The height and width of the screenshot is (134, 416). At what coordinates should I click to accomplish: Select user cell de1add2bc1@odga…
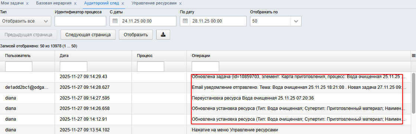click(27, 87)
